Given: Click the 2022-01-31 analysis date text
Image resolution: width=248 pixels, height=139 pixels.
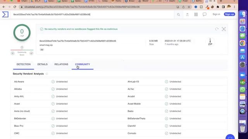Looking at the screenshot, I should pos(177,41).
